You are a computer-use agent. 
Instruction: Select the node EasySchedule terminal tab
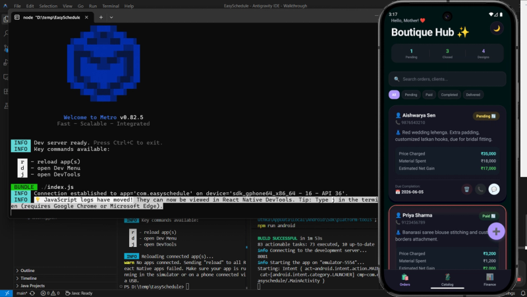[51, 17]
